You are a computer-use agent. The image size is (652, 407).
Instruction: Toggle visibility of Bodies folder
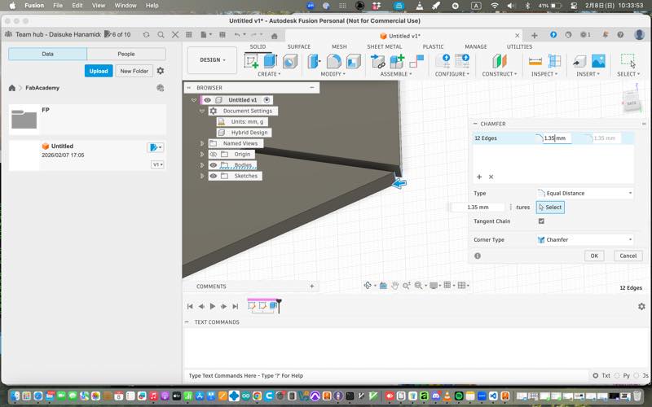pos(214,165)
